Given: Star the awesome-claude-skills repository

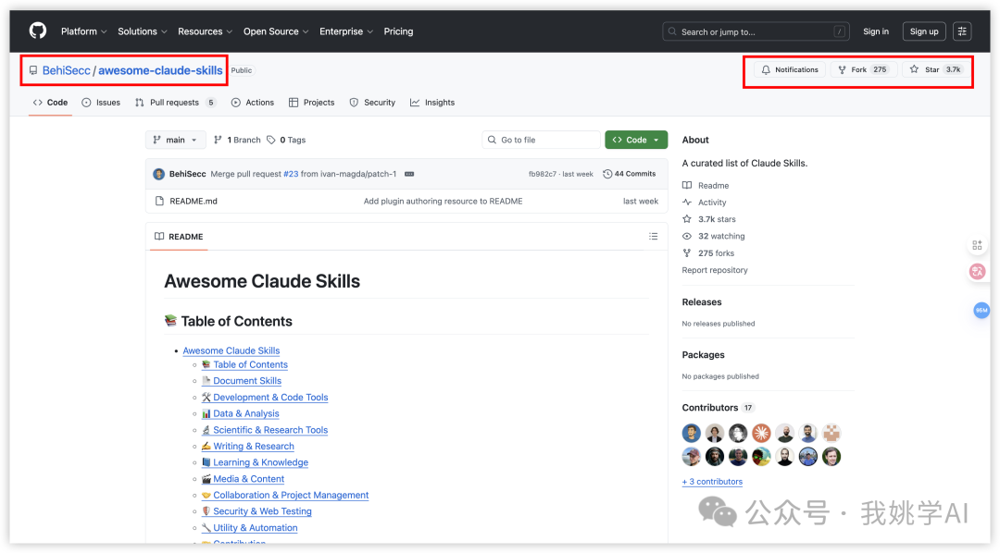Looking at the screenshot, I should (x=935, y=69).
